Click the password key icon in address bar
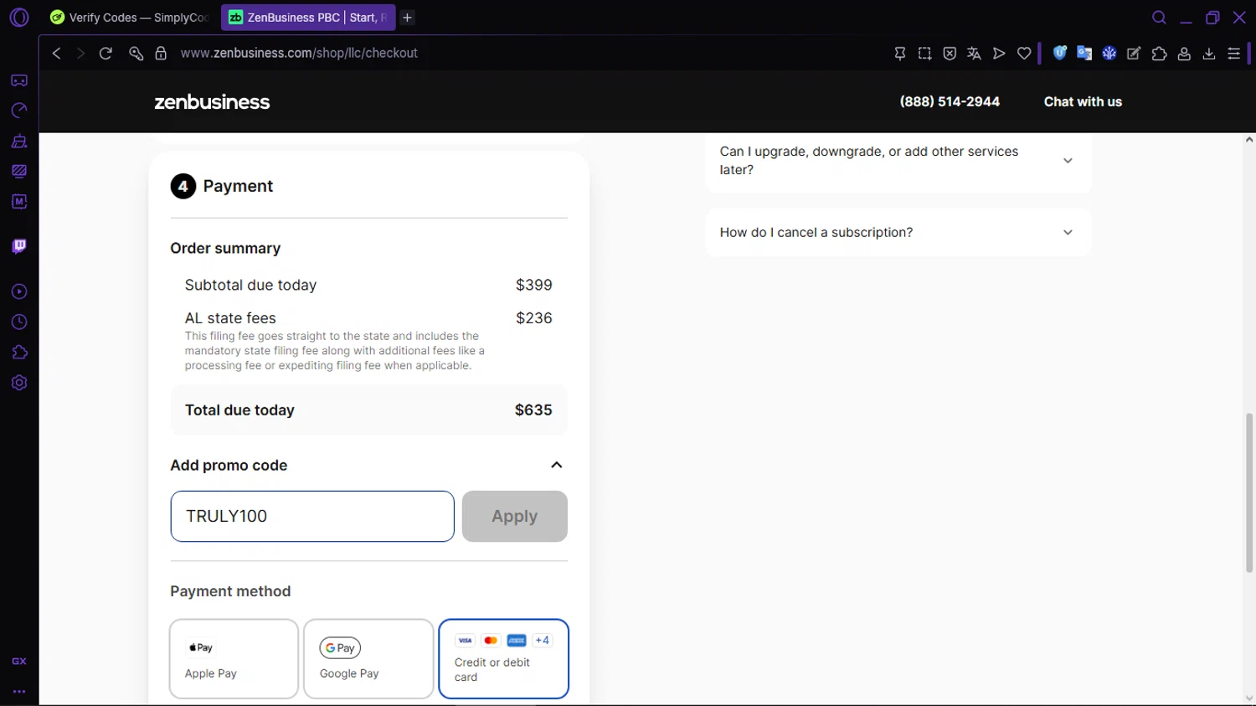This screenshot has width=1256, height=706. click(136, 53)
